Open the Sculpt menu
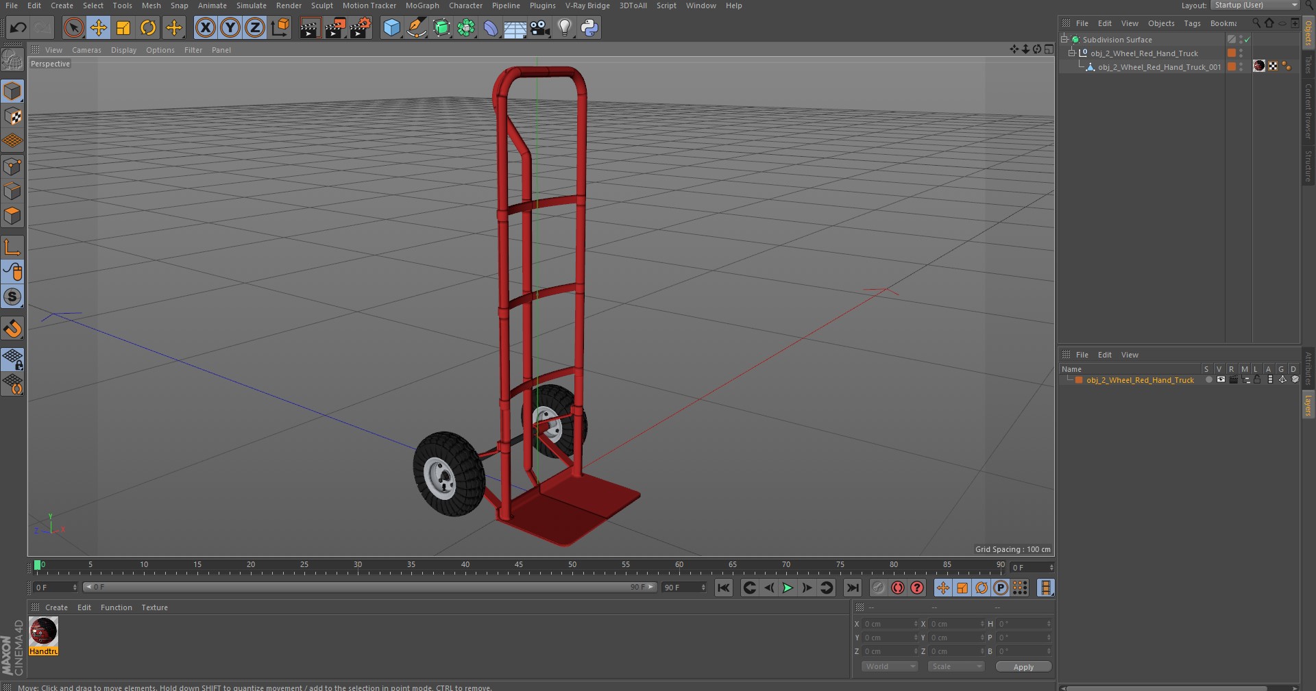 tap(321, 5)
